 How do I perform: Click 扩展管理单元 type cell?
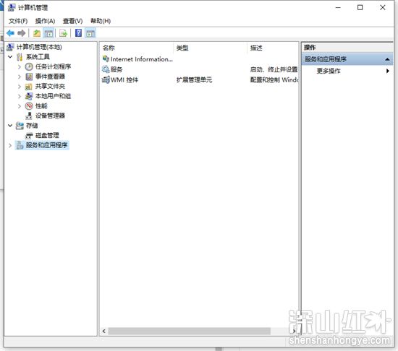tap(194, 80)
